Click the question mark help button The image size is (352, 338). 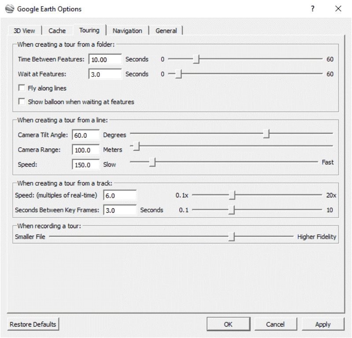(x=312, y=9)
